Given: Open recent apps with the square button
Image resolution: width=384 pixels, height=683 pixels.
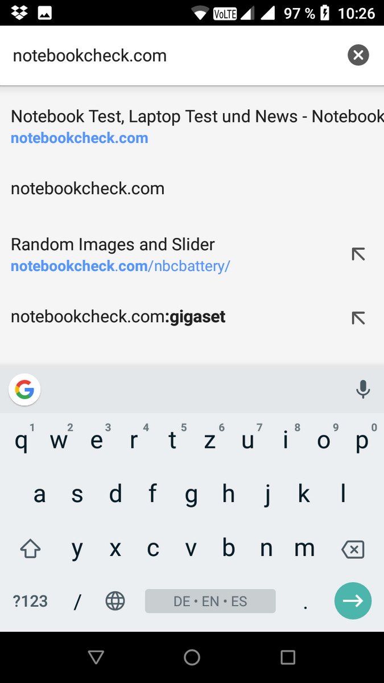Looking at the screenshot, I should (x=288, y=657).
